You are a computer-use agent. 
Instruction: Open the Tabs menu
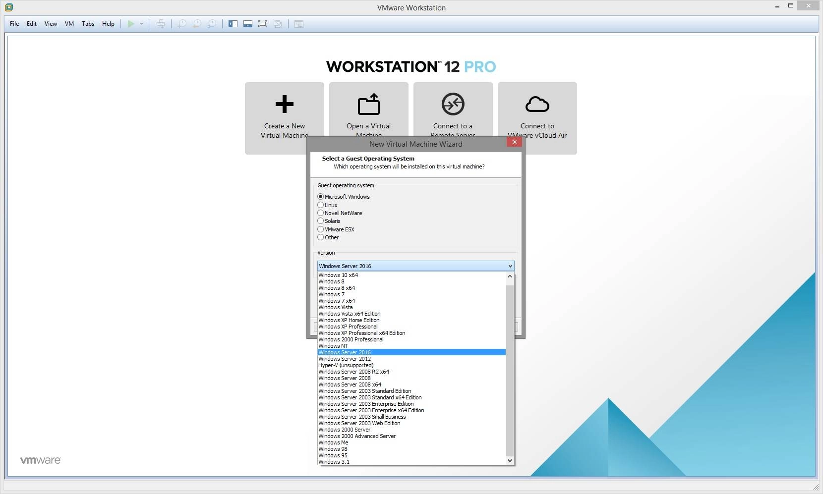click(x=88, y=24)
